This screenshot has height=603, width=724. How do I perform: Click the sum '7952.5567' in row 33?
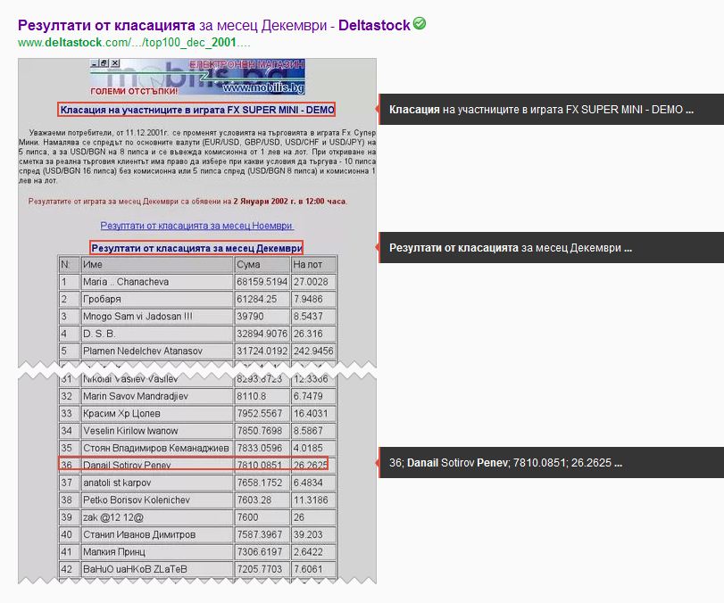coord(260,413)
